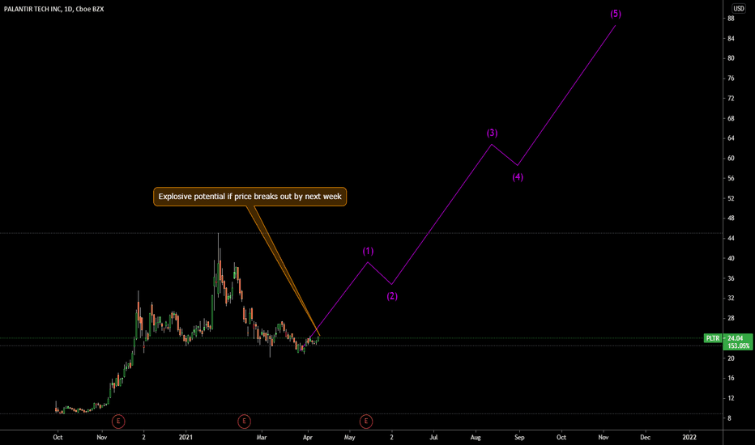Click the wave (4) label
755x445 pixels.
click(518, 177)
